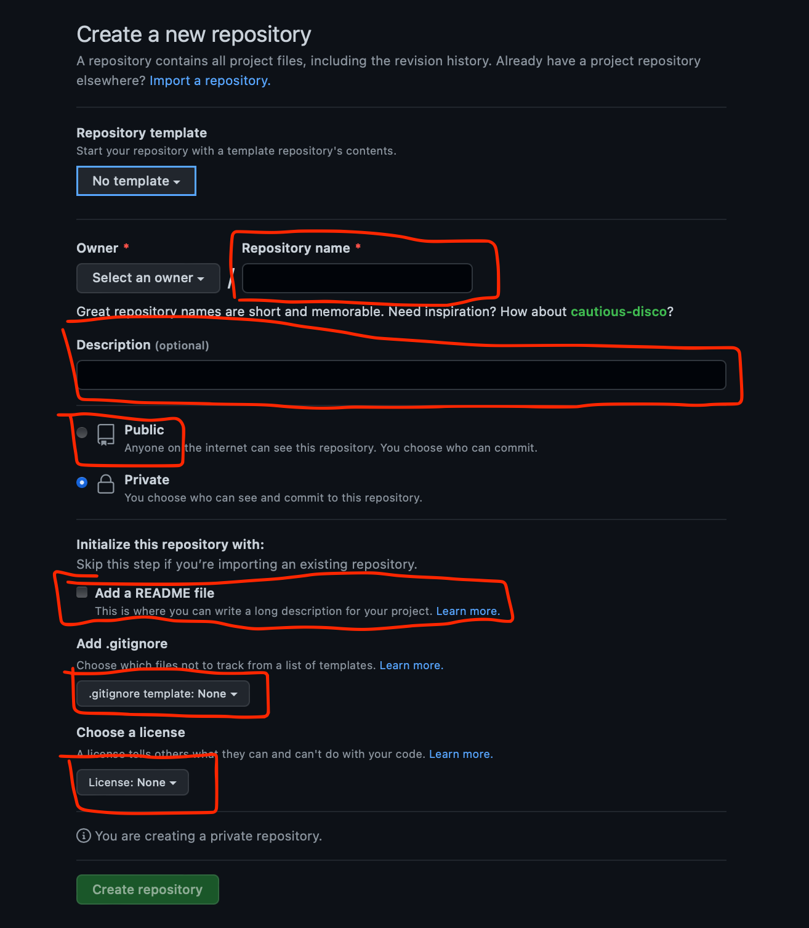The height and width of the screenshot is (928, 809).
Task: Open Learn more link for .gitignore
Action: (411, 665)
